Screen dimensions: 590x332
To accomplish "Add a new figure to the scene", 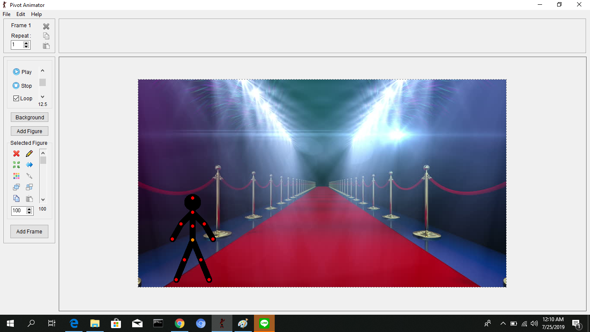I will point(29,131).
